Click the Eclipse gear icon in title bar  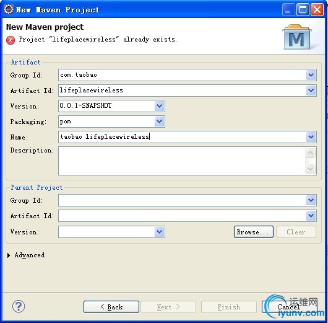9,9
